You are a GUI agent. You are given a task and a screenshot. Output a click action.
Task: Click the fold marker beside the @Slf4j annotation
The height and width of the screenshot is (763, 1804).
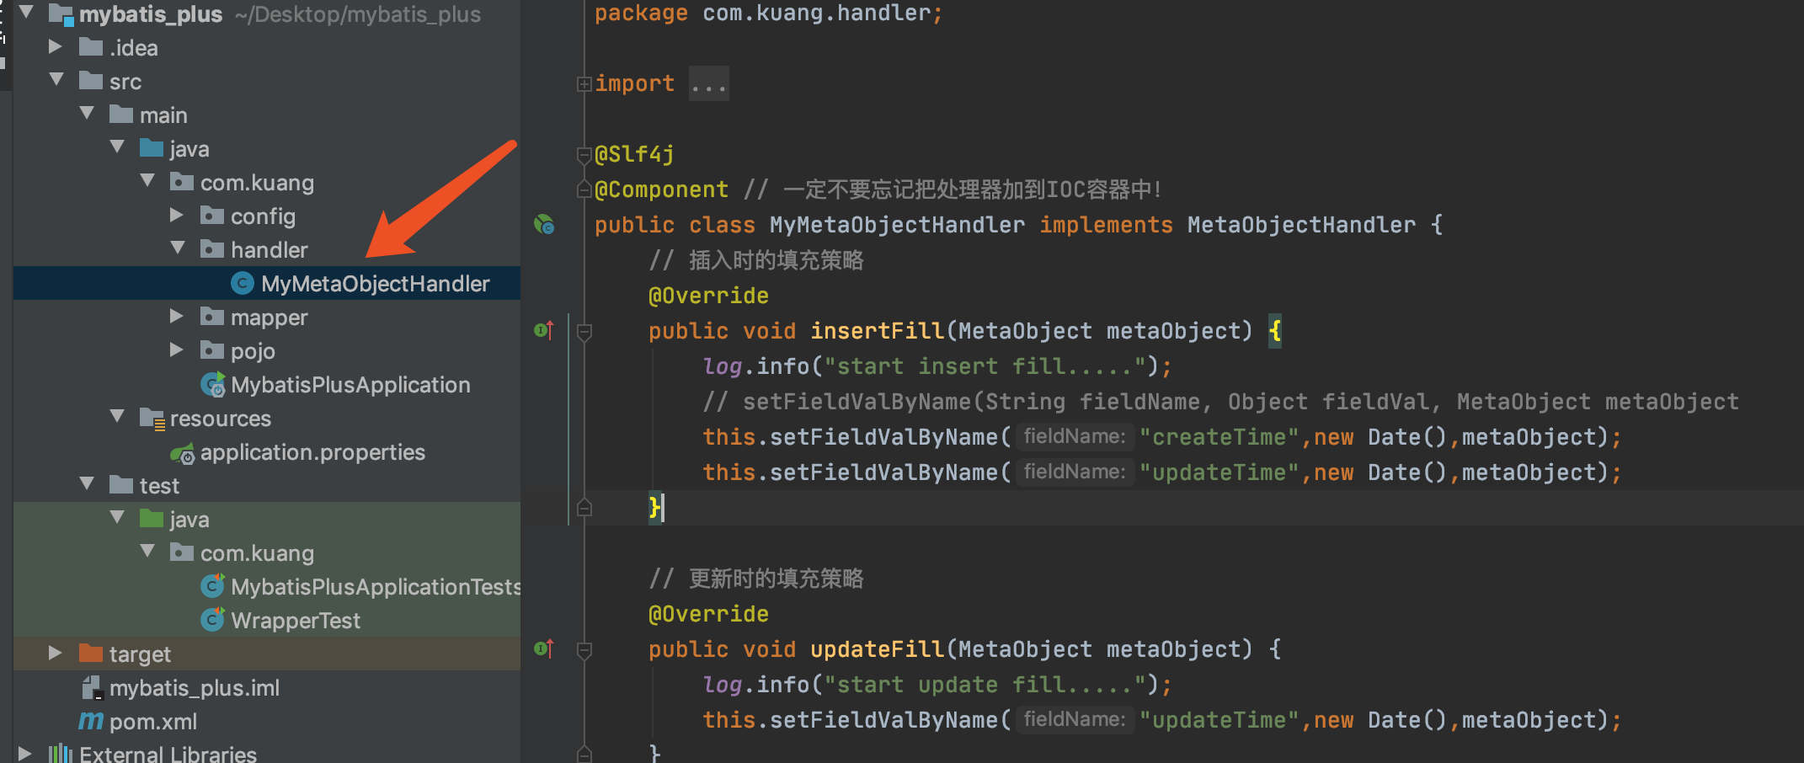(x=584, y=155)
